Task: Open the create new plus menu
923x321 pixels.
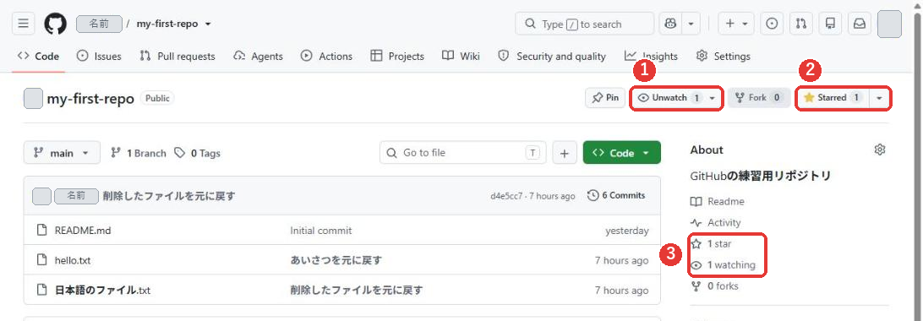Action: pyautogui.click(x=736, y=24)
